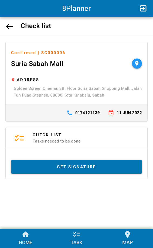Select the Suria Sabah Mall heading
This screenshot has width=153, height=248.
tap(37, 64)
